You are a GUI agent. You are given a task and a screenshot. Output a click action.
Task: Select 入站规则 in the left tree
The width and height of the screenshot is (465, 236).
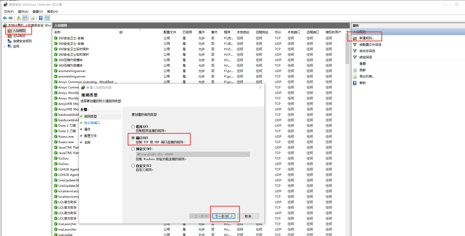point(19,31)
